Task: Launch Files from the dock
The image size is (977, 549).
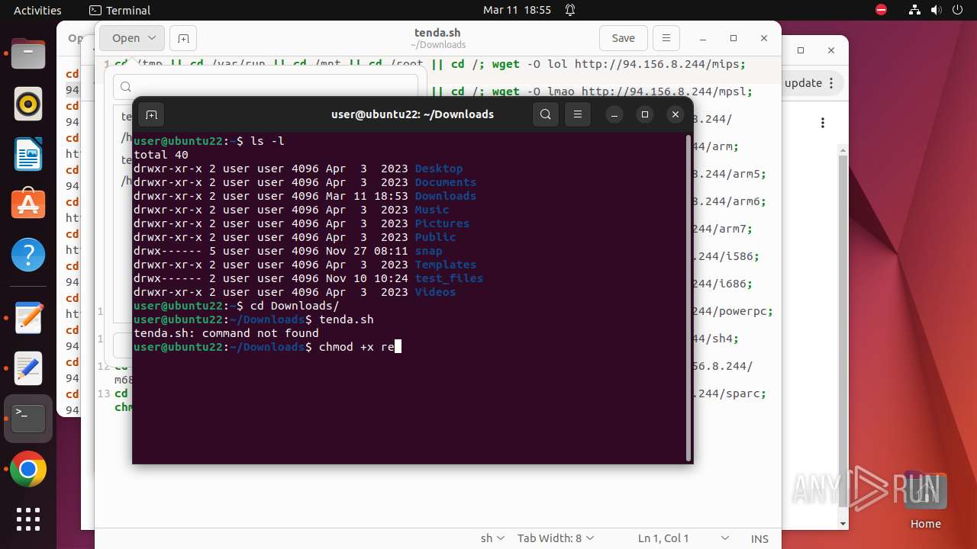Action: pyautogui.click(x=28, y=54)
